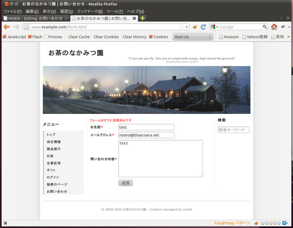Open the 商品紹介 menu link

54,149
